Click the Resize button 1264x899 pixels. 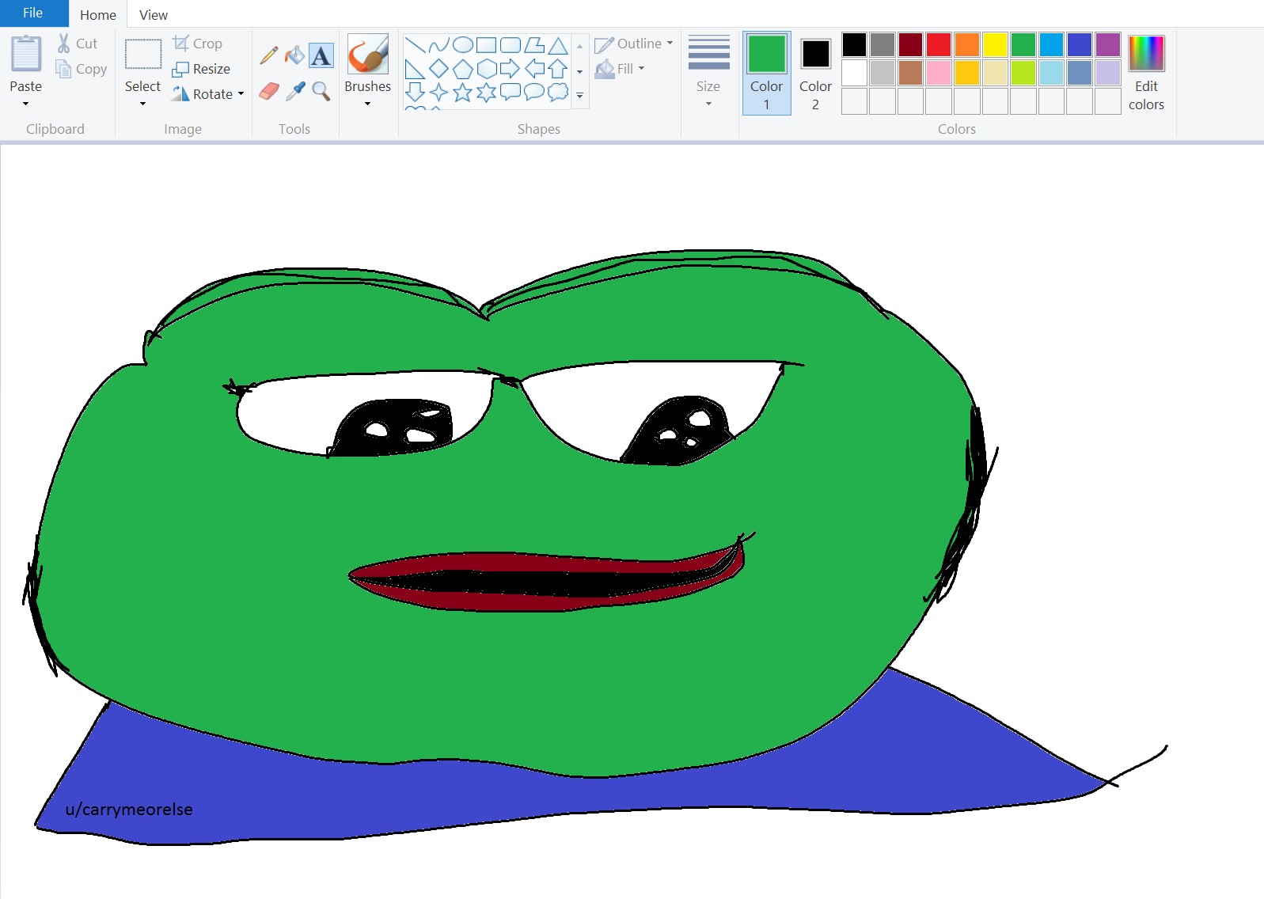pyautogui.click(x=202, y=69)
